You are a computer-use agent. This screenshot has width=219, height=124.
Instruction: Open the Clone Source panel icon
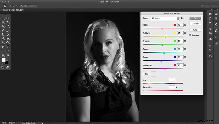pos(210,39)
